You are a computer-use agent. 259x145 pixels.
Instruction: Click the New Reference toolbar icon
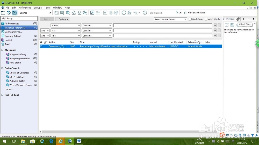click(x=62, y=13)
